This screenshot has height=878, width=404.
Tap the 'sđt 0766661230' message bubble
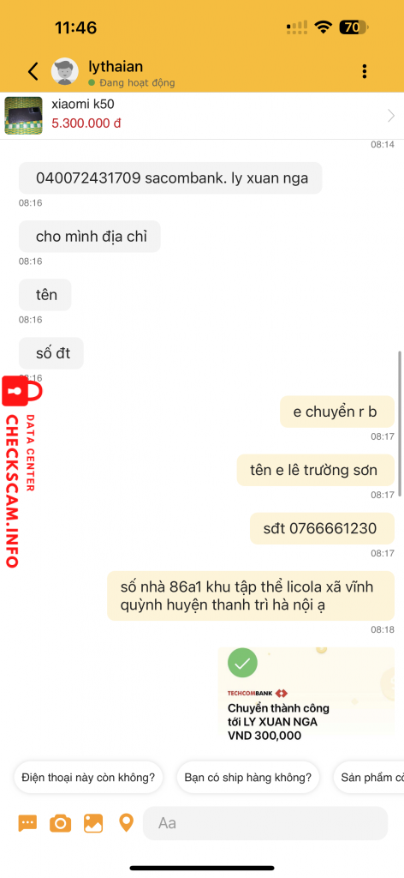point(322,528)
